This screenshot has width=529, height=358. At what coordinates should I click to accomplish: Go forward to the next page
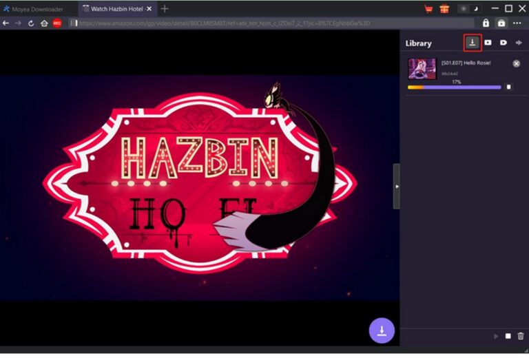click(x=18, y=23)
